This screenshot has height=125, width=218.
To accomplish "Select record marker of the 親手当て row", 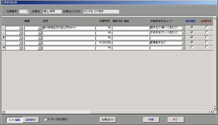I will point(3,28).
